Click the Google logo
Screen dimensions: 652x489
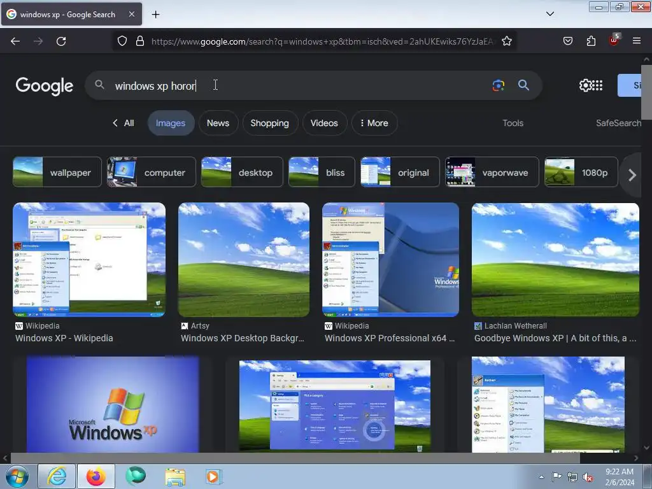pyautogui.click(x=45, y=86)
